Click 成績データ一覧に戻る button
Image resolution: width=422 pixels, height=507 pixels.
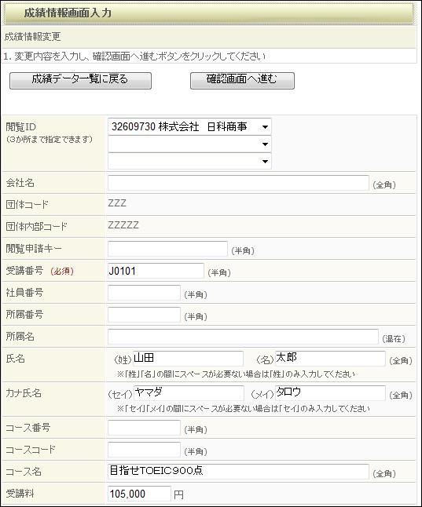pos(80,81)
